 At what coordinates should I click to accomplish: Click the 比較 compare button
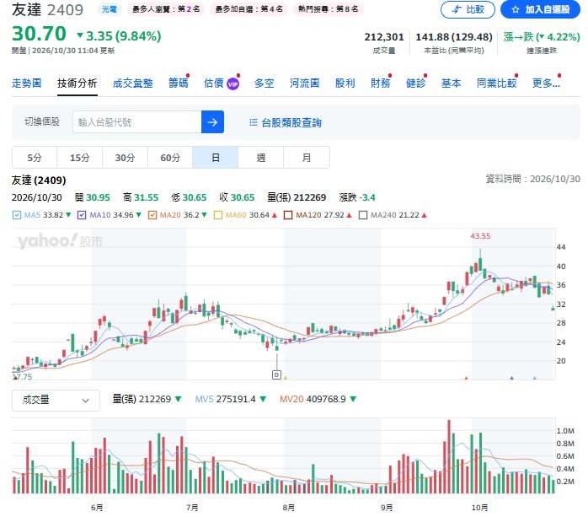[x=468, y=9]
